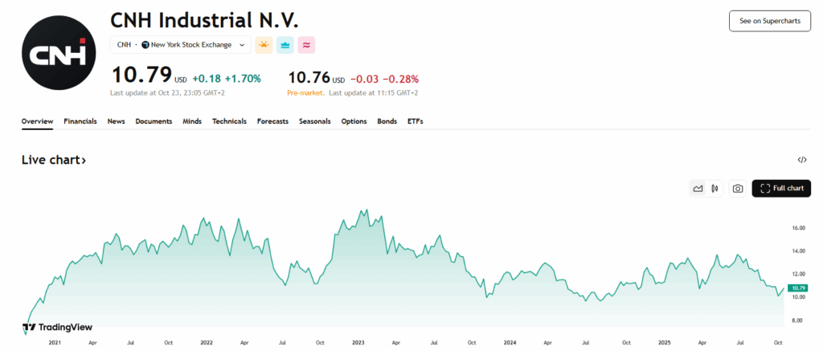Open the Full chart button

(x=781, y=189)
